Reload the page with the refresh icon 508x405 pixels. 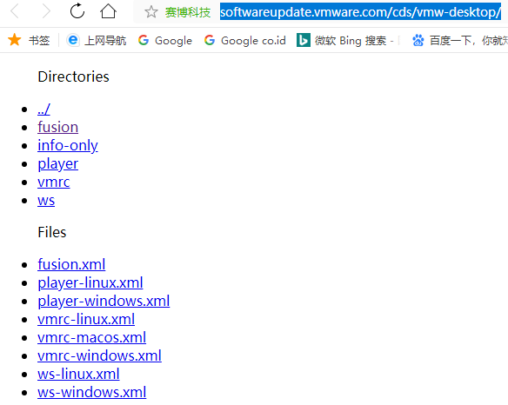pyautogui.click(x=77, y=11)
